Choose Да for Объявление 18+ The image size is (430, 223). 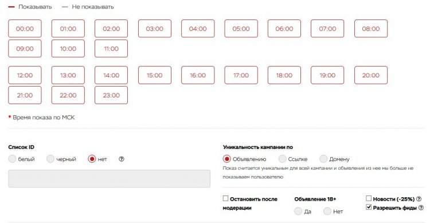coord(298,211)
